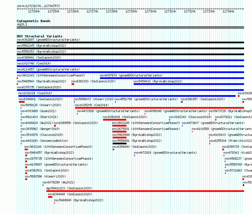252x214 pixels.
Task: Click the red marker below nsv6381957
Action: click(182, 102)
